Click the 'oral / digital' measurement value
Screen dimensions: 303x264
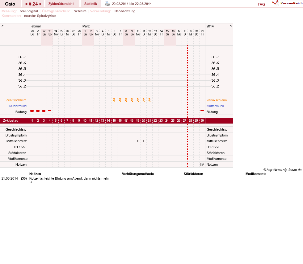point(29,11)
